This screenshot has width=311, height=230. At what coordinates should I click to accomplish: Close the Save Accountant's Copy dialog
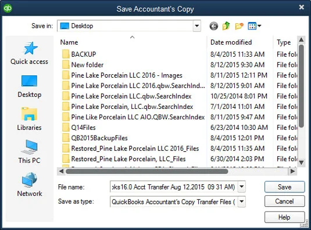[x=302, y=7]
